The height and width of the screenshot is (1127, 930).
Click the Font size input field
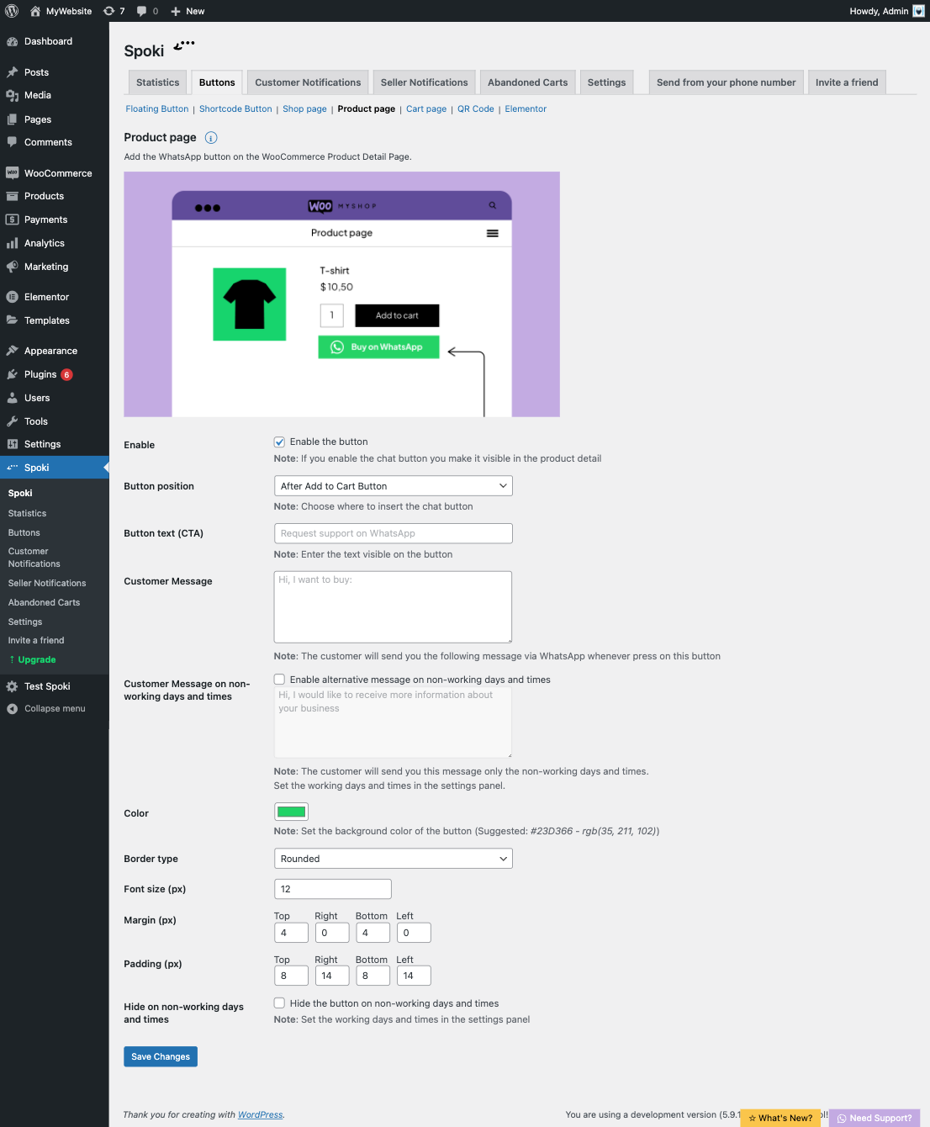pos(333,889)
